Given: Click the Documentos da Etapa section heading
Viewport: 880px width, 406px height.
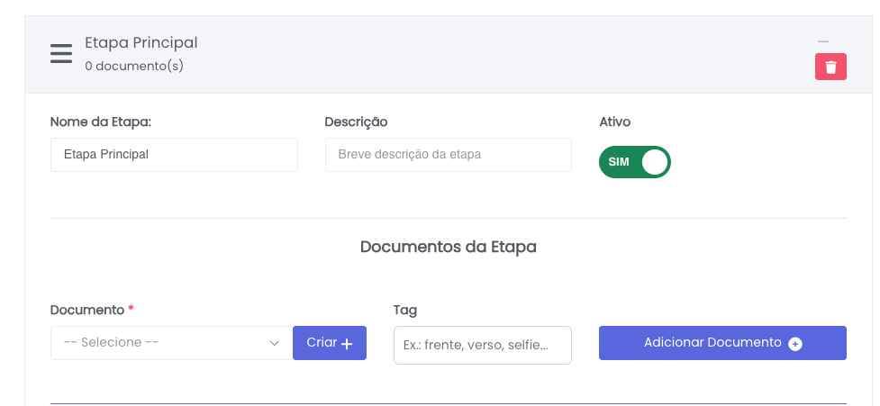Looking at the screenshot, I should pos(448,247).
